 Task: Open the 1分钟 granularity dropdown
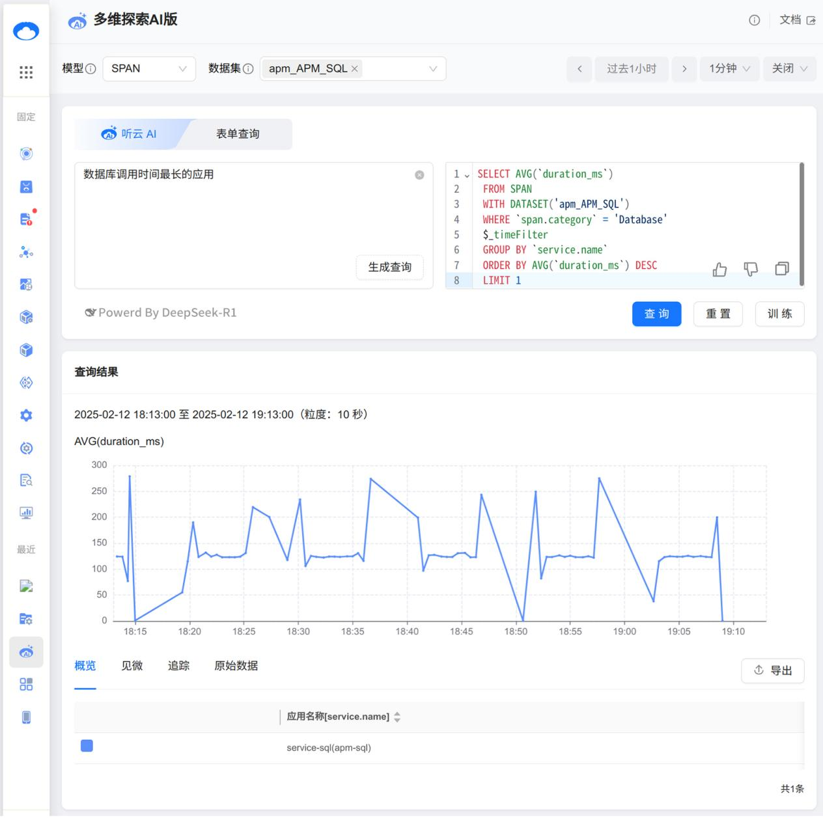(x=730, y=68)
